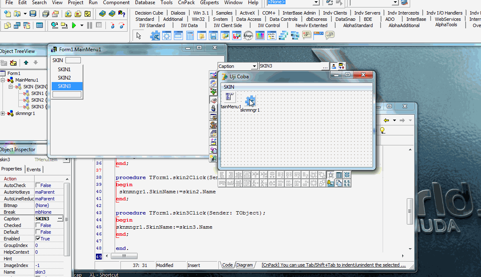Viewport: 481px width, 277px height.
Task: Click the Help contents icon with question mark
Action: coord(122,14)
